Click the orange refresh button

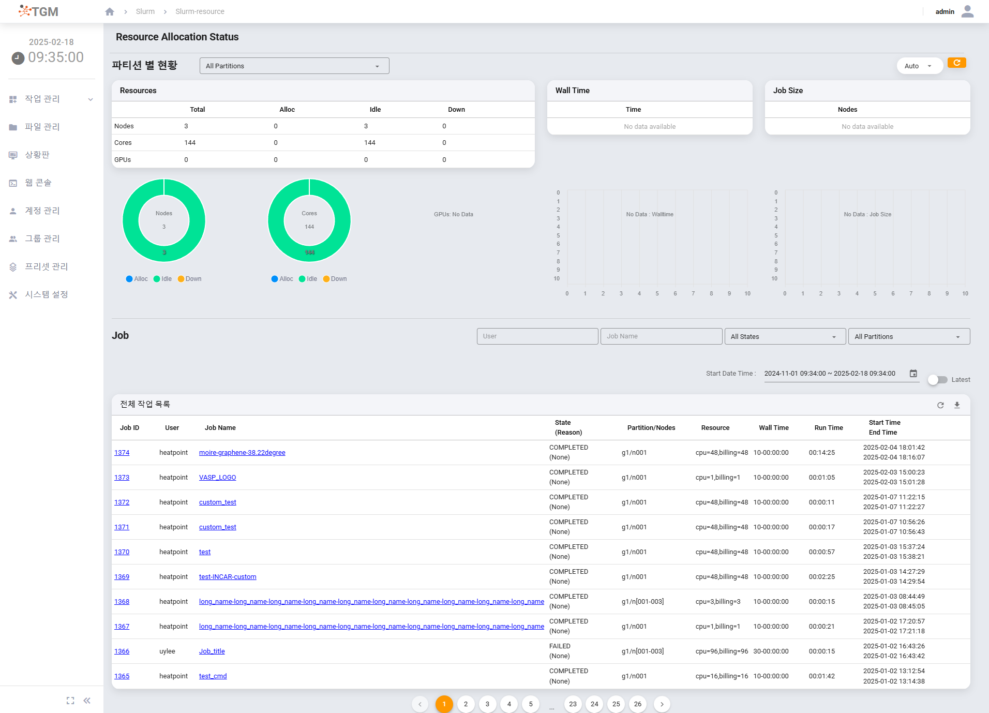tap(956, 63)
